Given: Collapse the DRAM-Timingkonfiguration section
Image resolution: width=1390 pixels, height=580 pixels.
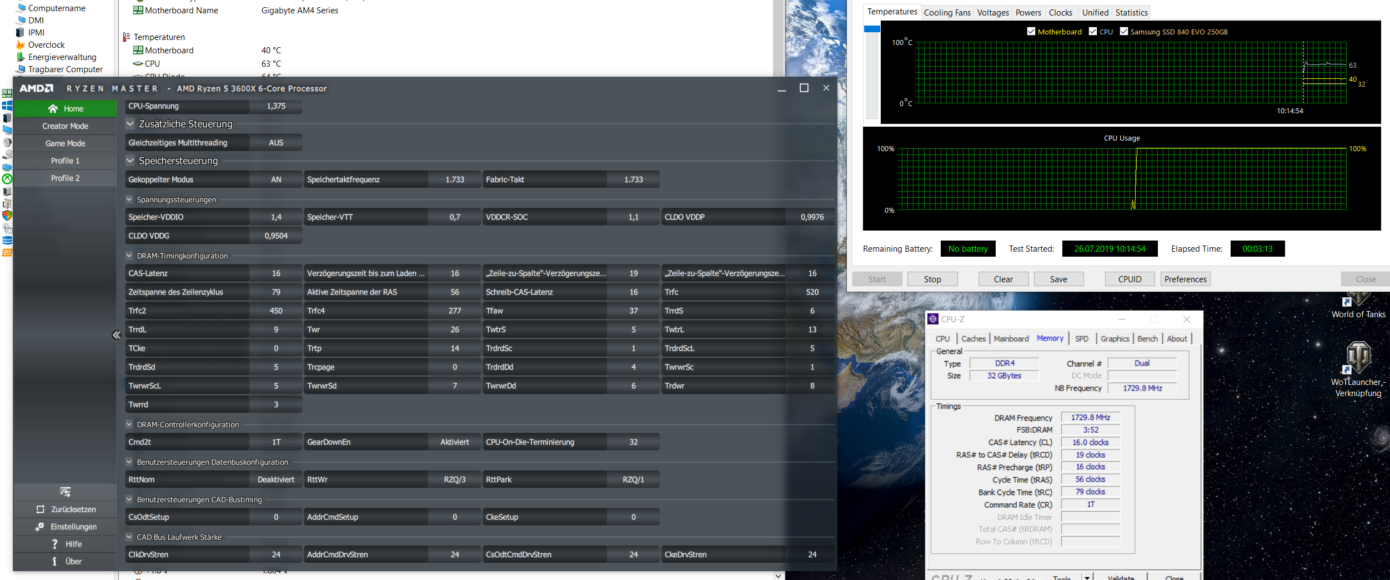Looking at the screenshot, I should [129, 256].
